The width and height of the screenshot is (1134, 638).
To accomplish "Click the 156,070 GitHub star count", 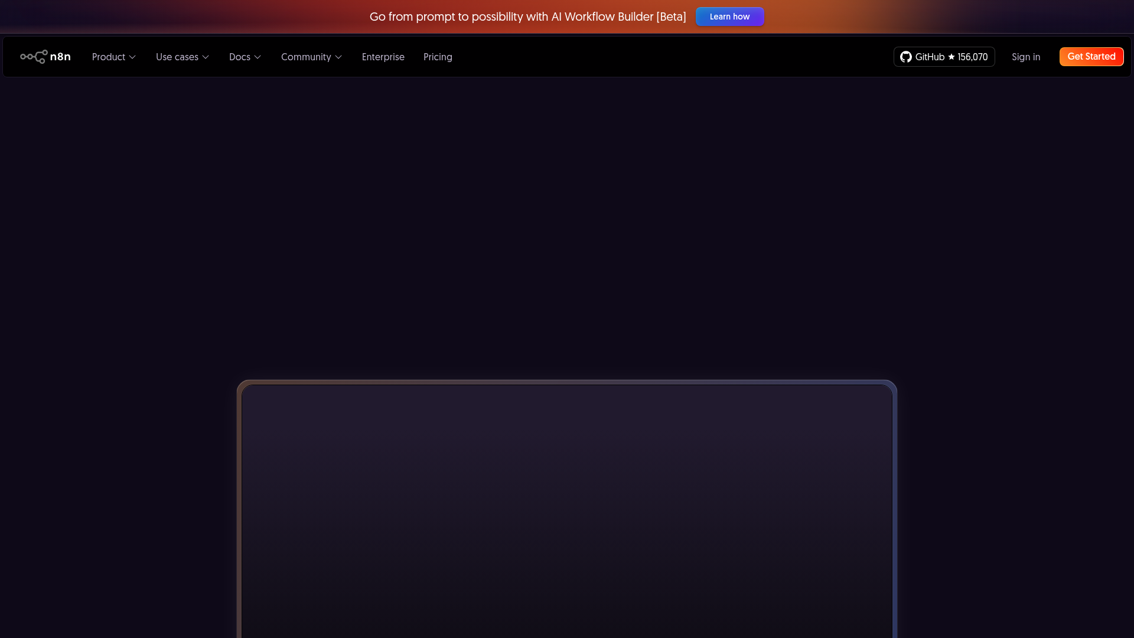I will (972, 57).
